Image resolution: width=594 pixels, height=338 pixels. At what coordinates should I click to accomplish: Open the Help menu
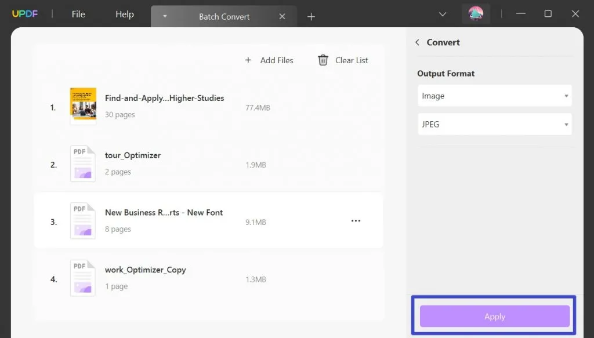click(125, 14)
